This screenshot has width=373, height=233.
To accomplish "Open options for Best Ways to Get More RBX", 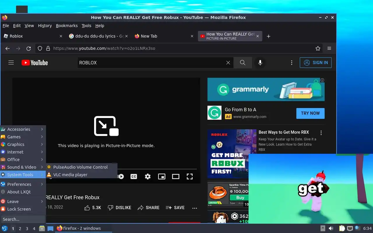I will click(x=321, y=133).
